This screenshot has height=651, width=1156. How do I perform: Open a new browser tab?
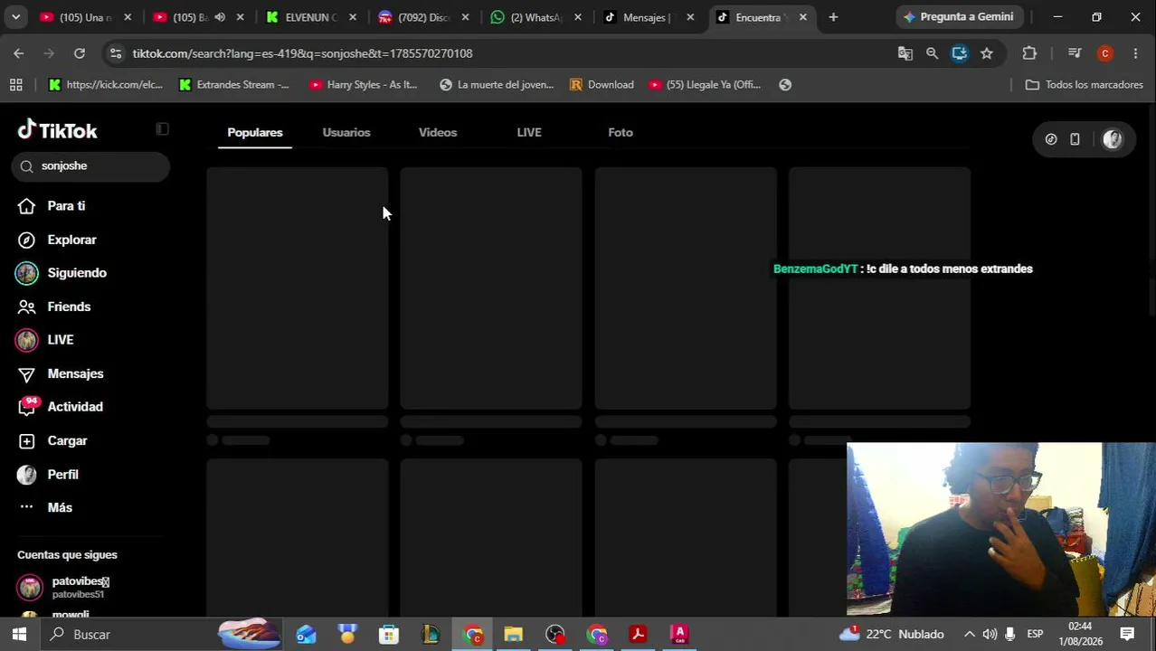[833, 17]
